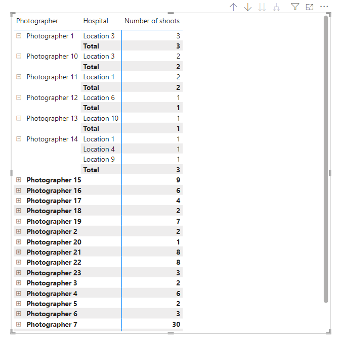
Task: Sort by Number of shoots header
Action: pyautogui.click(x=152, y=21)
